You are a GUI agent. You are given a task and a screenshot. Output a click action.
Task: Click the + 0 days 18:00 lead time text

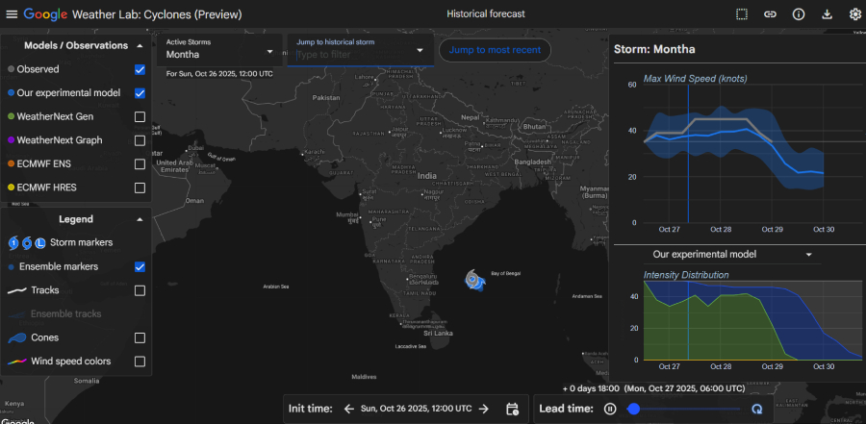coord(591,388)
